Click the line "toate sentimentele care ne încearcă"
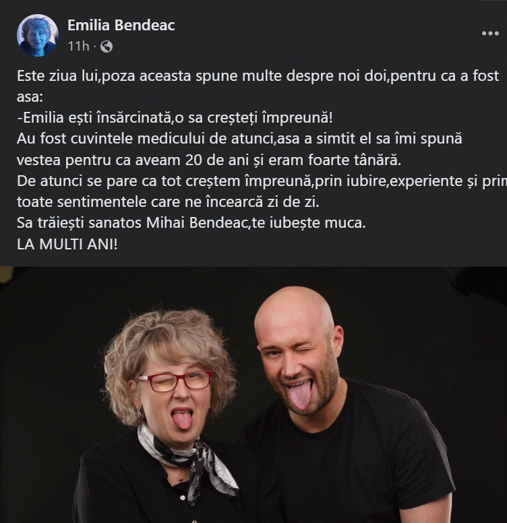 coord(168,202)
